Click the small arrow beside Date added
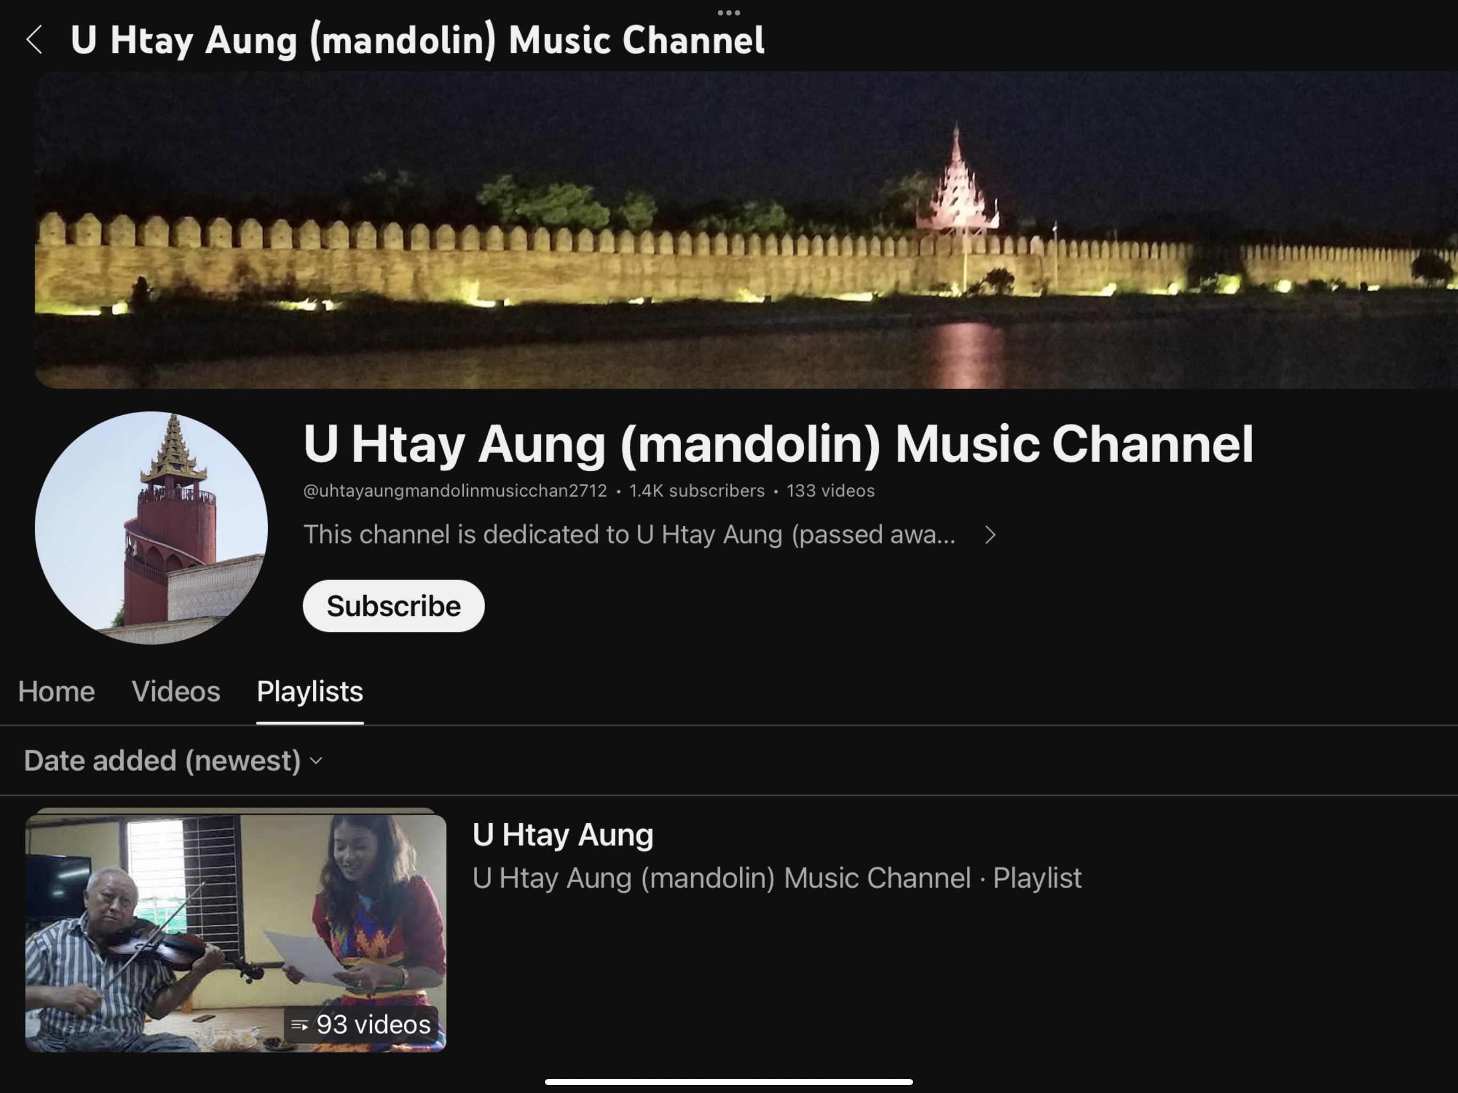Viewport: 1458px width, 1093px height. click(x=316, y=761)
